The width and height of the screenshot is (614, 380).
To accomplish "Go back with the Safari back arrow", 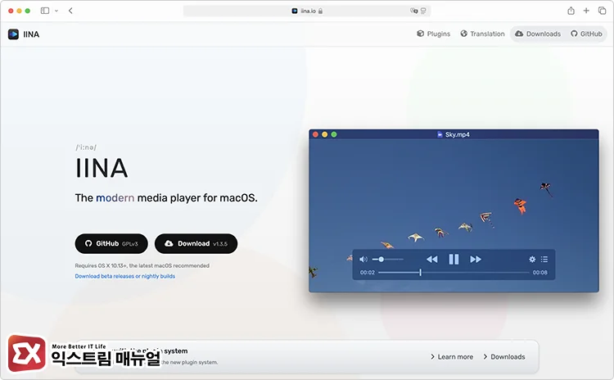I will tap(70, 11).
